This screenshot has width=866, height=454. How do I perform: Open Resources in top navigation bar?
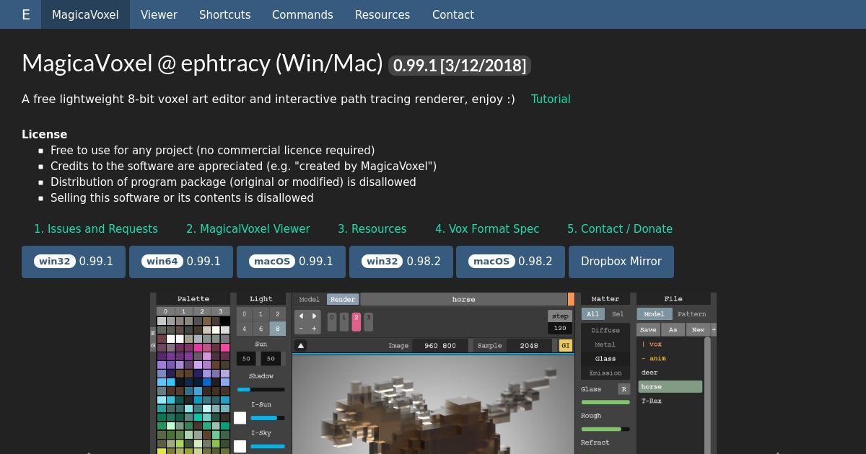(382, 14)
